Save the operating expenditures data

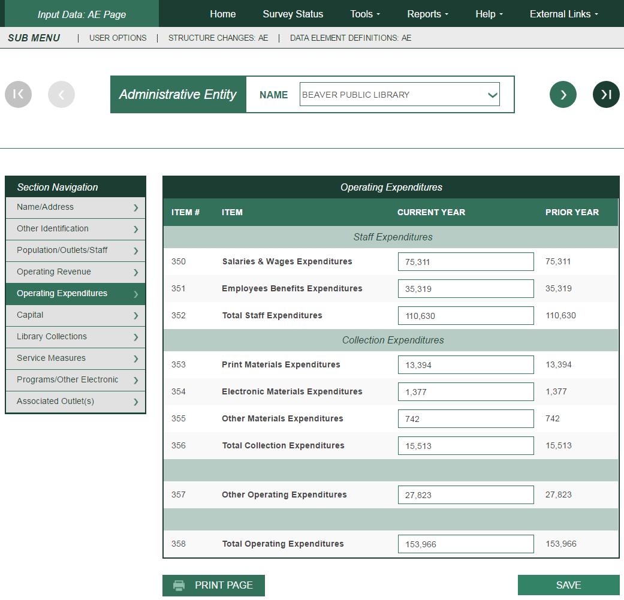click(568, 585)
